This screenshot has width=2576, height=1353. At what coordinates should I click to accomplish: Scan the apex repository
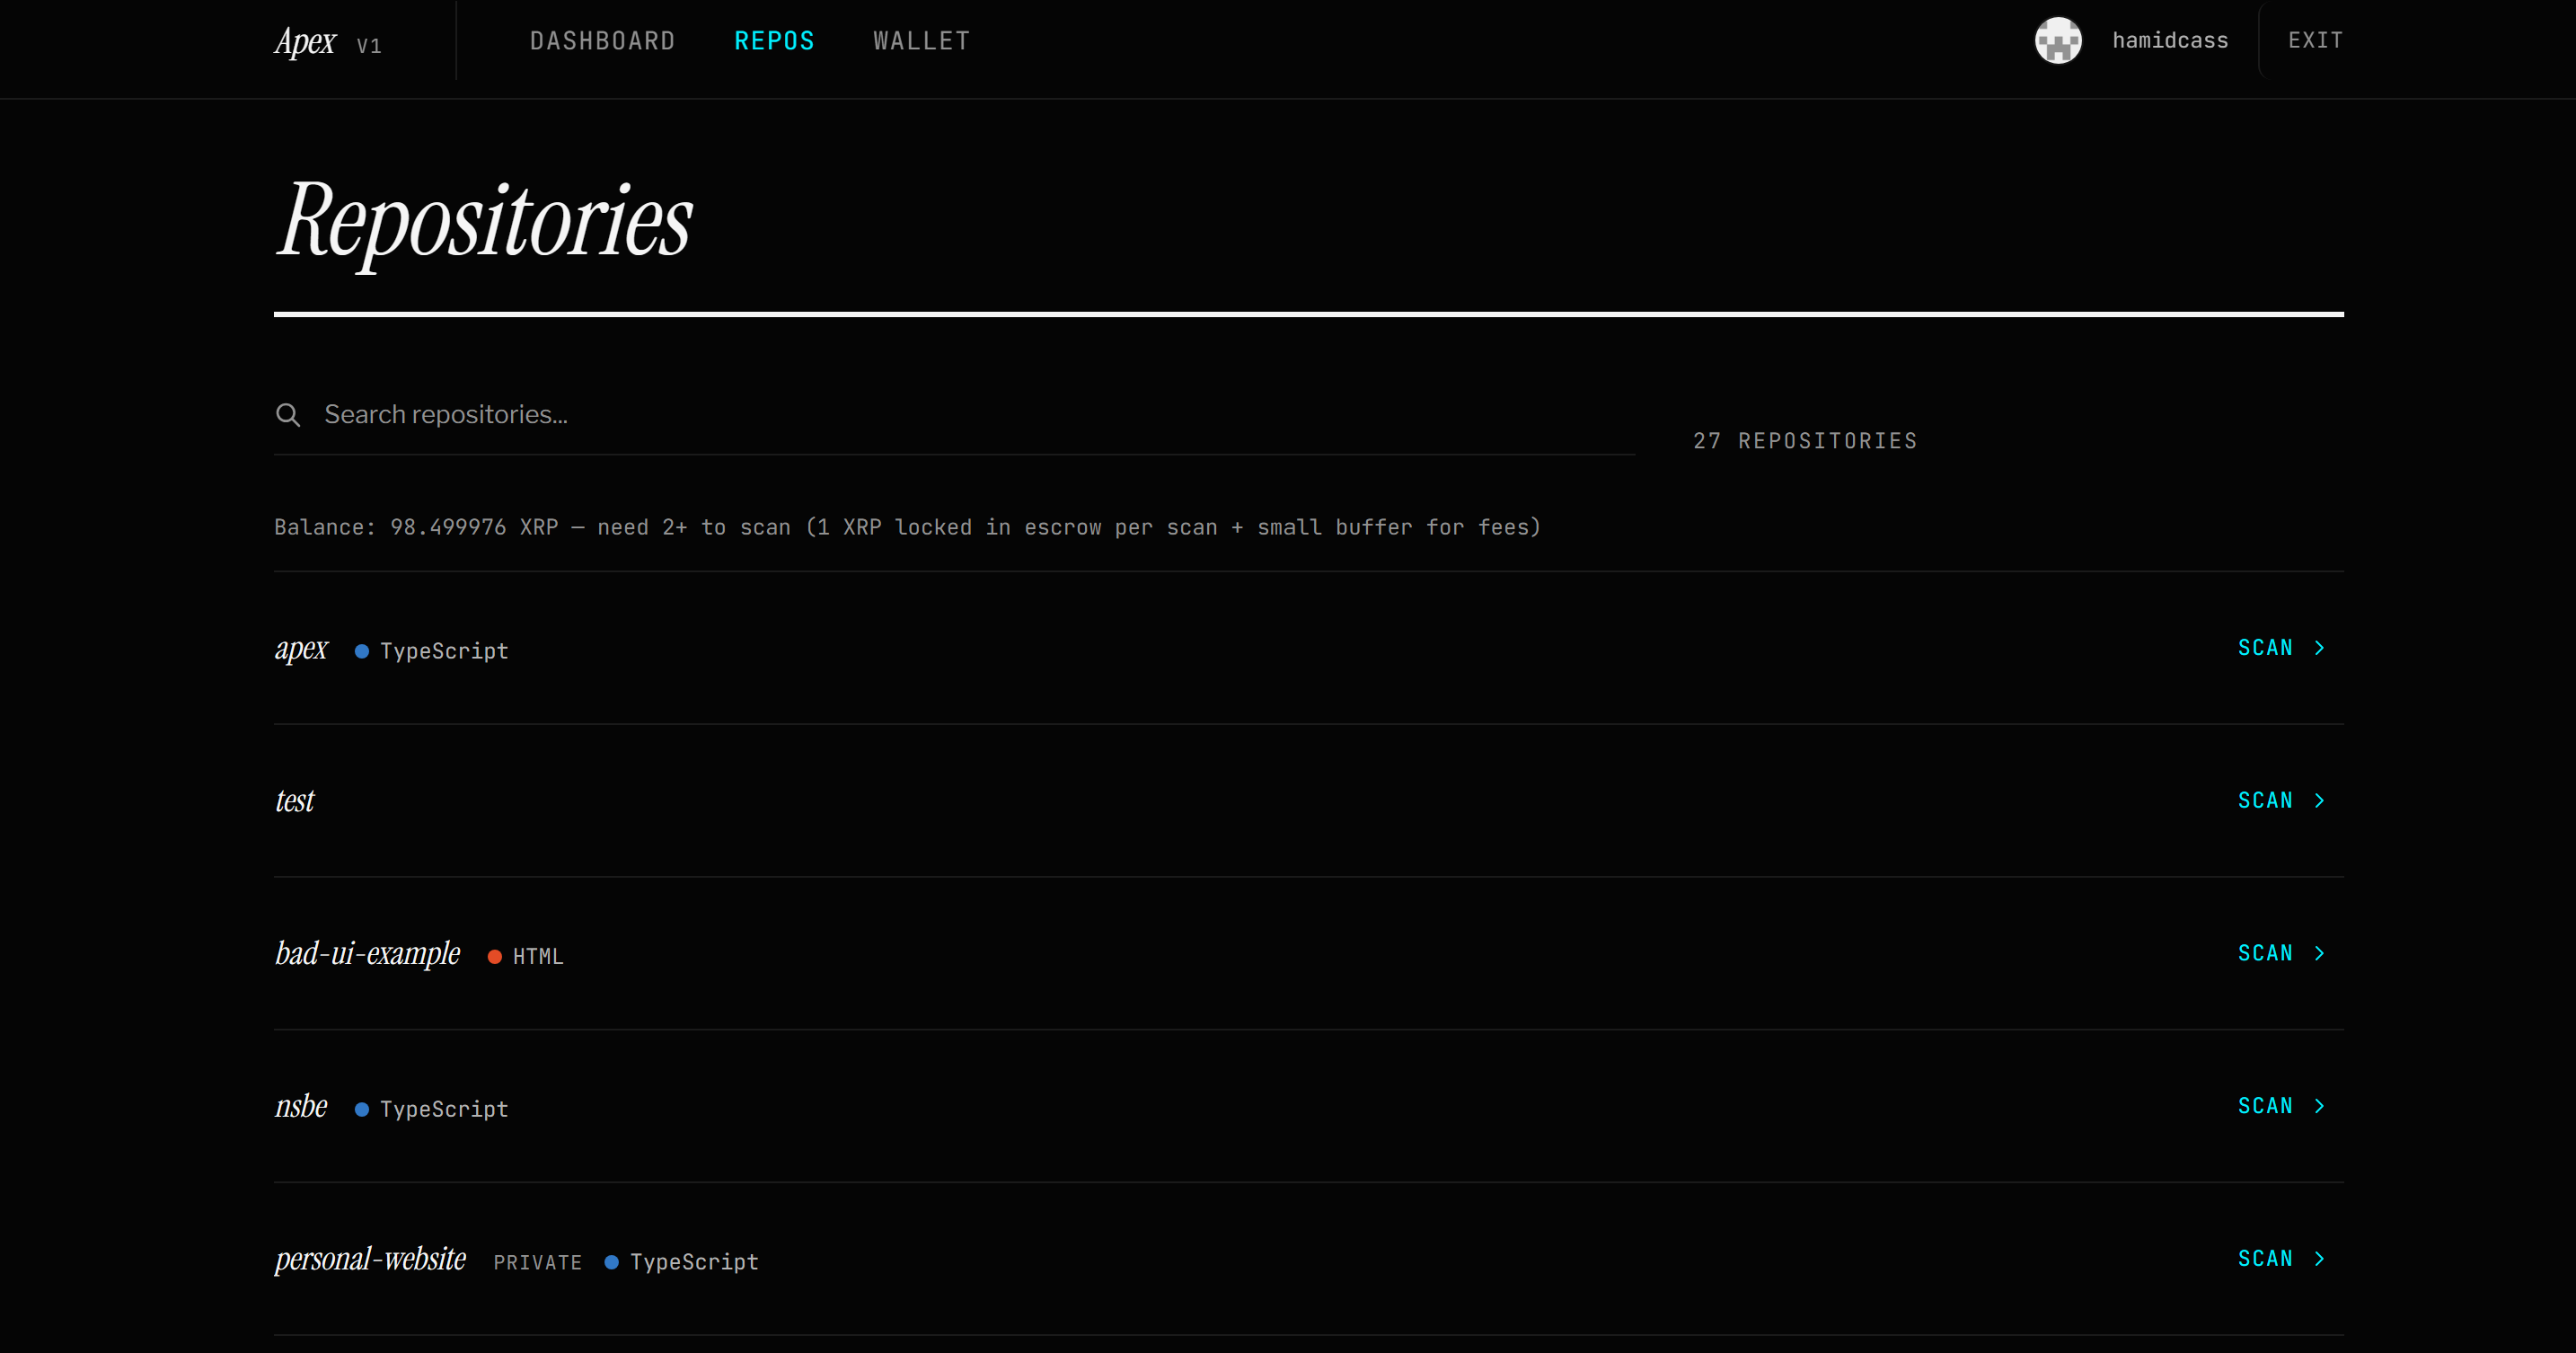(x=2264, y=648)
